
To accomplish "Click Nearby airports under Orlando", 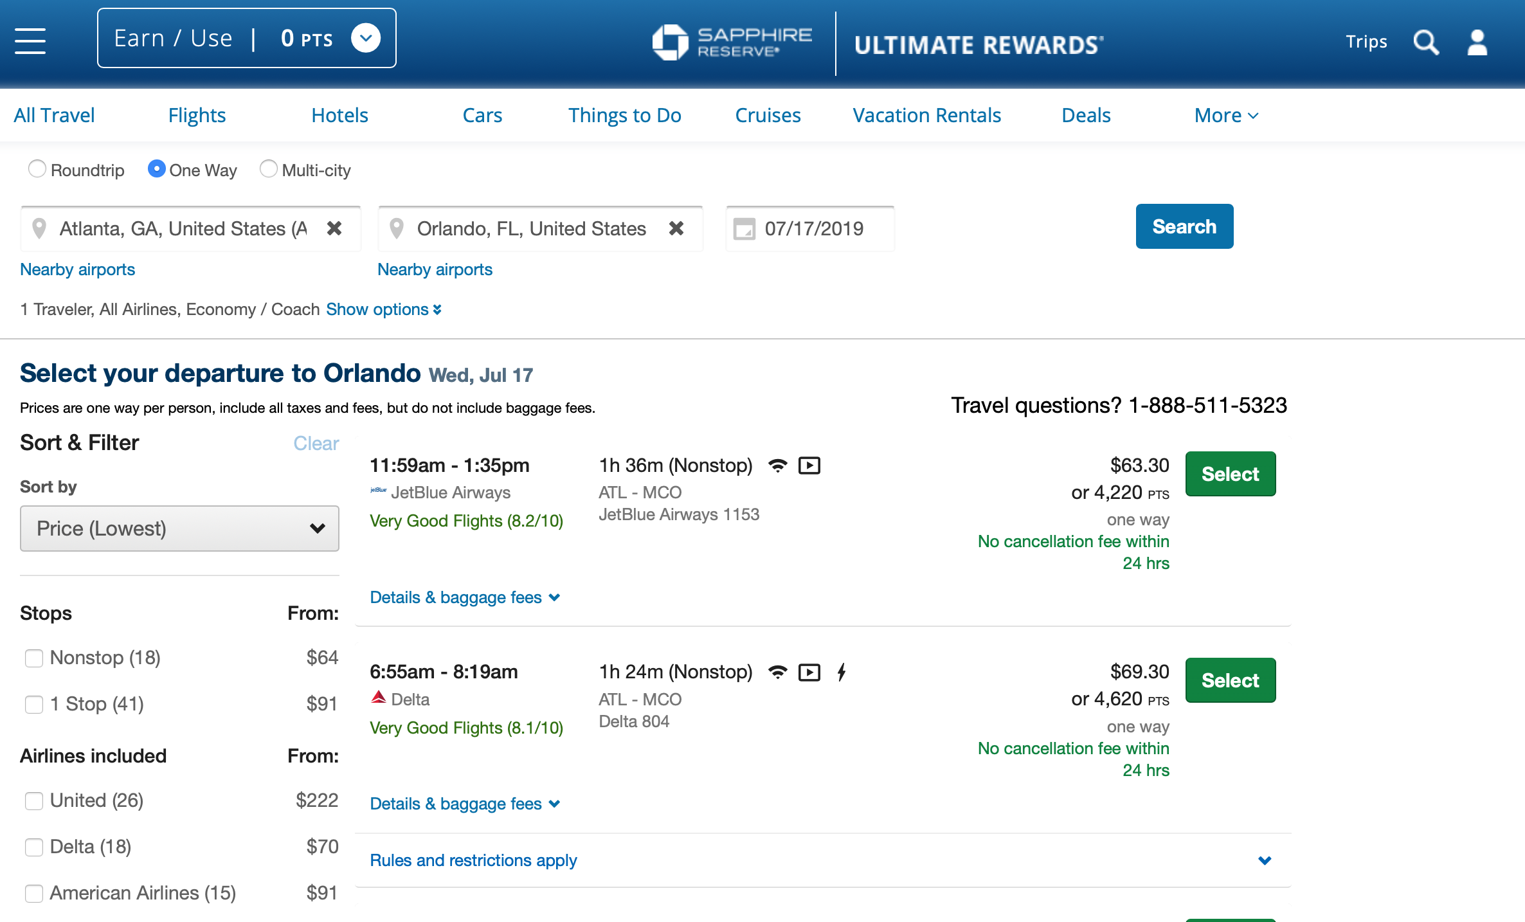I will tap(435, 269).
